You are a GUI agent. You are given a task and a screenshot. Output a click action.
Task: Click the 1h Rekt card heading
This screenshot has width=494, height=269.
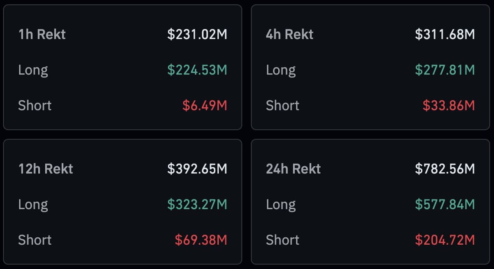click(41, 35)
